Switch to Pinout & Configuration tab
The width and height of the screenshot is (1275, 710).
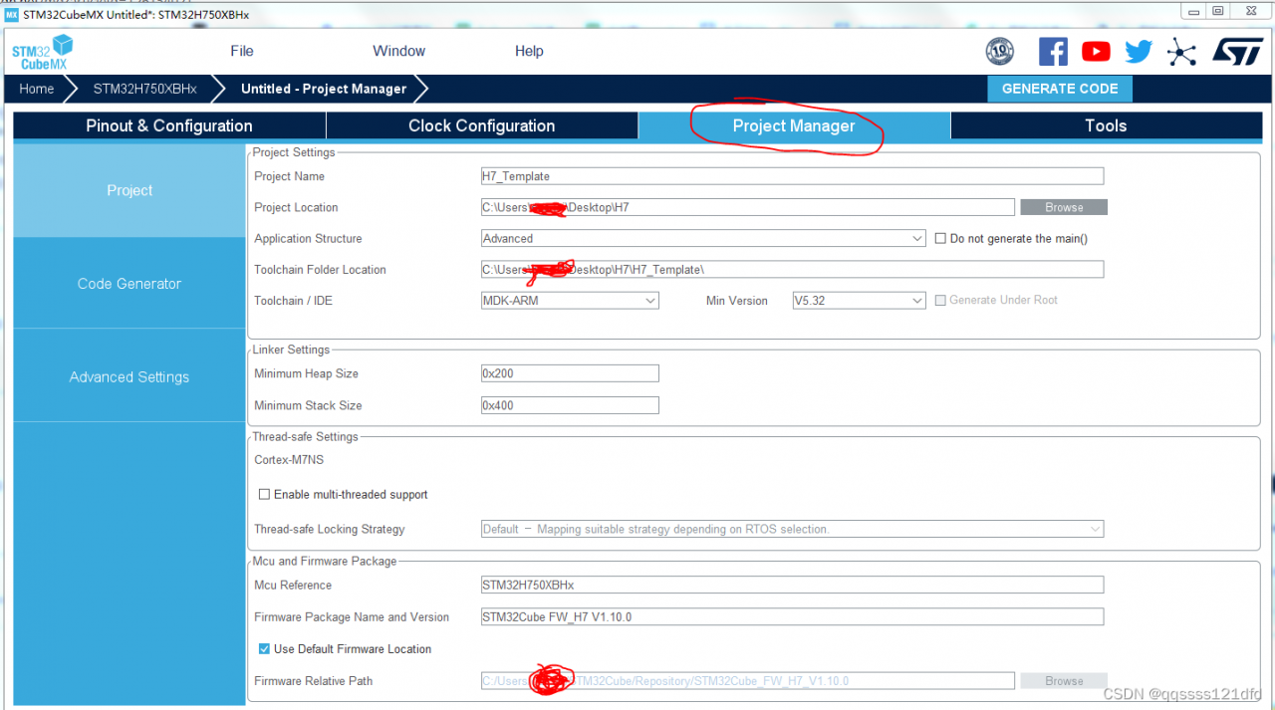[x=169, y=125]
